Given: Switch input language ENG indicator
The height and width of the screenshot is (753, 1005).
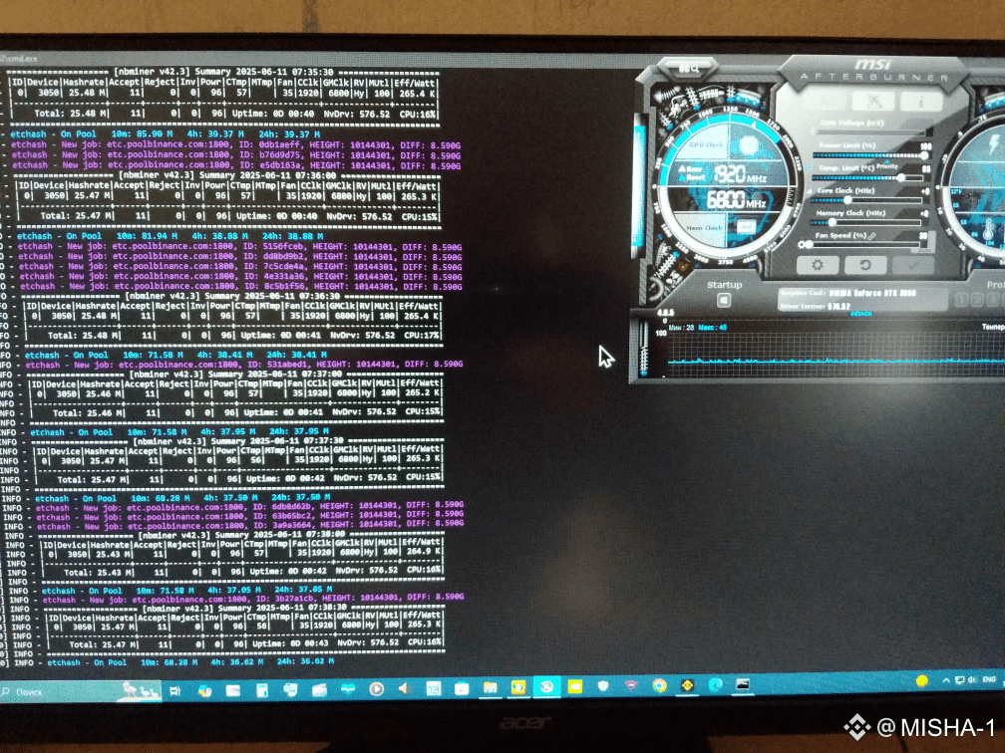Looking at the screenshot, I should tap(989, 679).
